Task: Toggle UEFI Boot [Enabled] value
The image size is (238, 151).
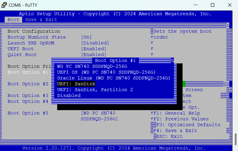Action: (x=93, y=49)
